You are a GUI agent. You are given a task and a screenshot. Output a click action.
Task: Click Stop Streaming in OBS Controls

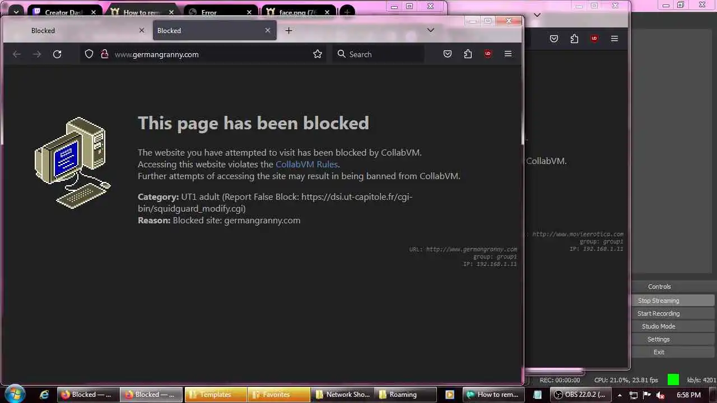click(658, 301)
